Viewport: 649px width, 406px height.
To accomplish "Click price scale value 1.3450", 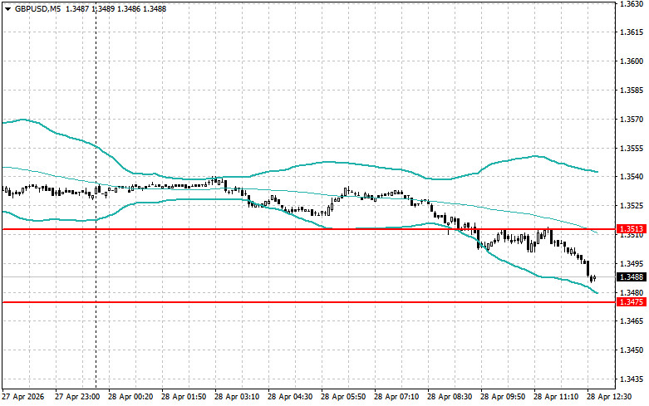I will (632, 350).
